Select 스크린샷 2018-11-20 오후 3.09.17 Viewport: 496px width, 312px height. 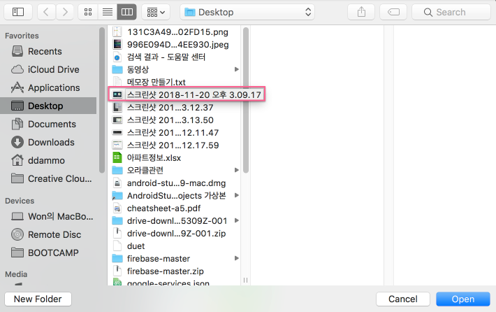(187, 94)
